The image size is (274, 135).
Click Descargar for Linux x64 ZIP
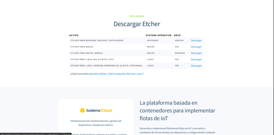tap(196, 59)
